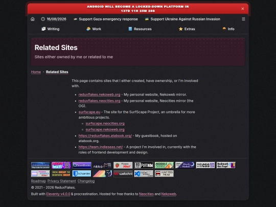Click the Nekoweb badge
276x207 pixels.
[61, 165]
